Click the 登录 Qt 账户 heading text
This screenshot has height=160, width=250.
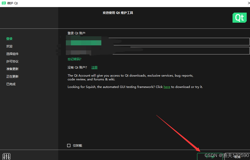(x=76, y=33)
